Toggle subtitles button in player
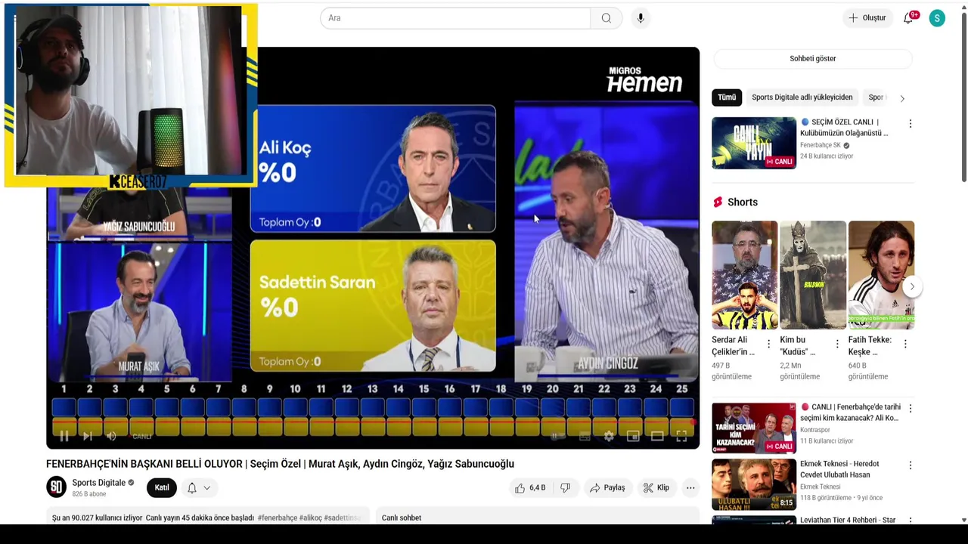This screenshot has width=968, height=544. click(x=584, y=436)
